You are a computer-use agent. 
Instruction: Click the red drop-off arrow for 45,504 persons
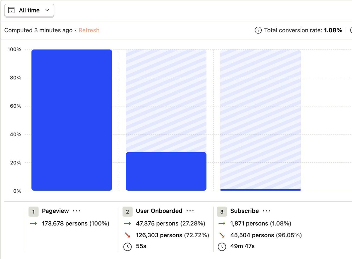coord(222,235)
